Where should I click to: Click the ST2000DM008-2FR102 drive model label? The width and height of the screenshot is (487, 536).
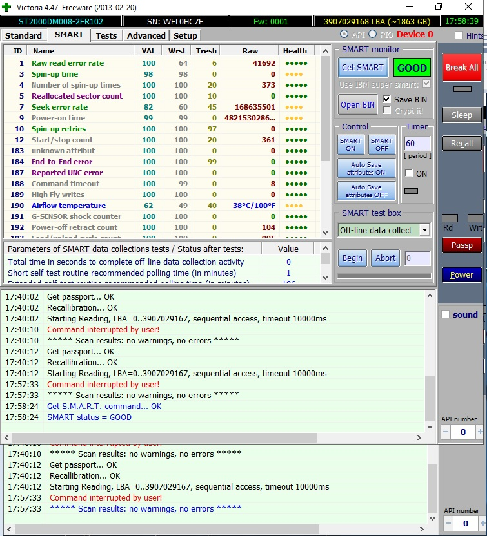(61, 21)
